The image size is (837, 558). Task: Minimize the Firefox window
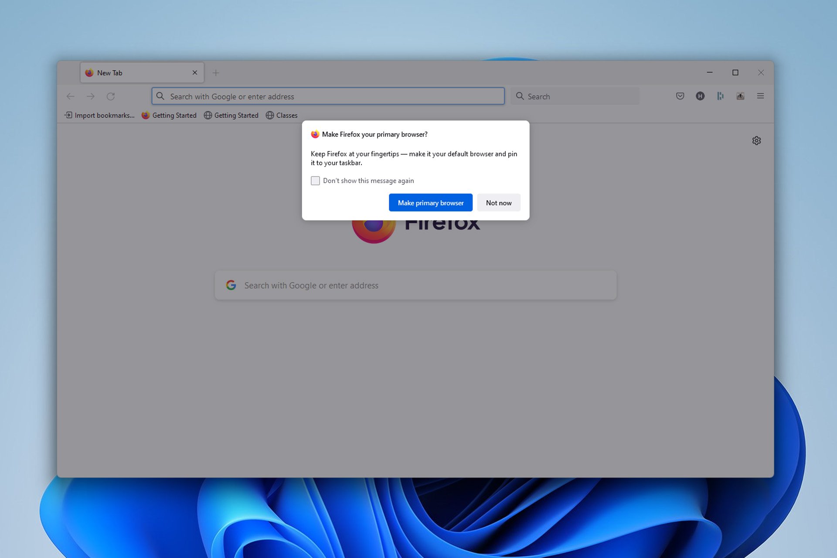(x=710, y=72)
